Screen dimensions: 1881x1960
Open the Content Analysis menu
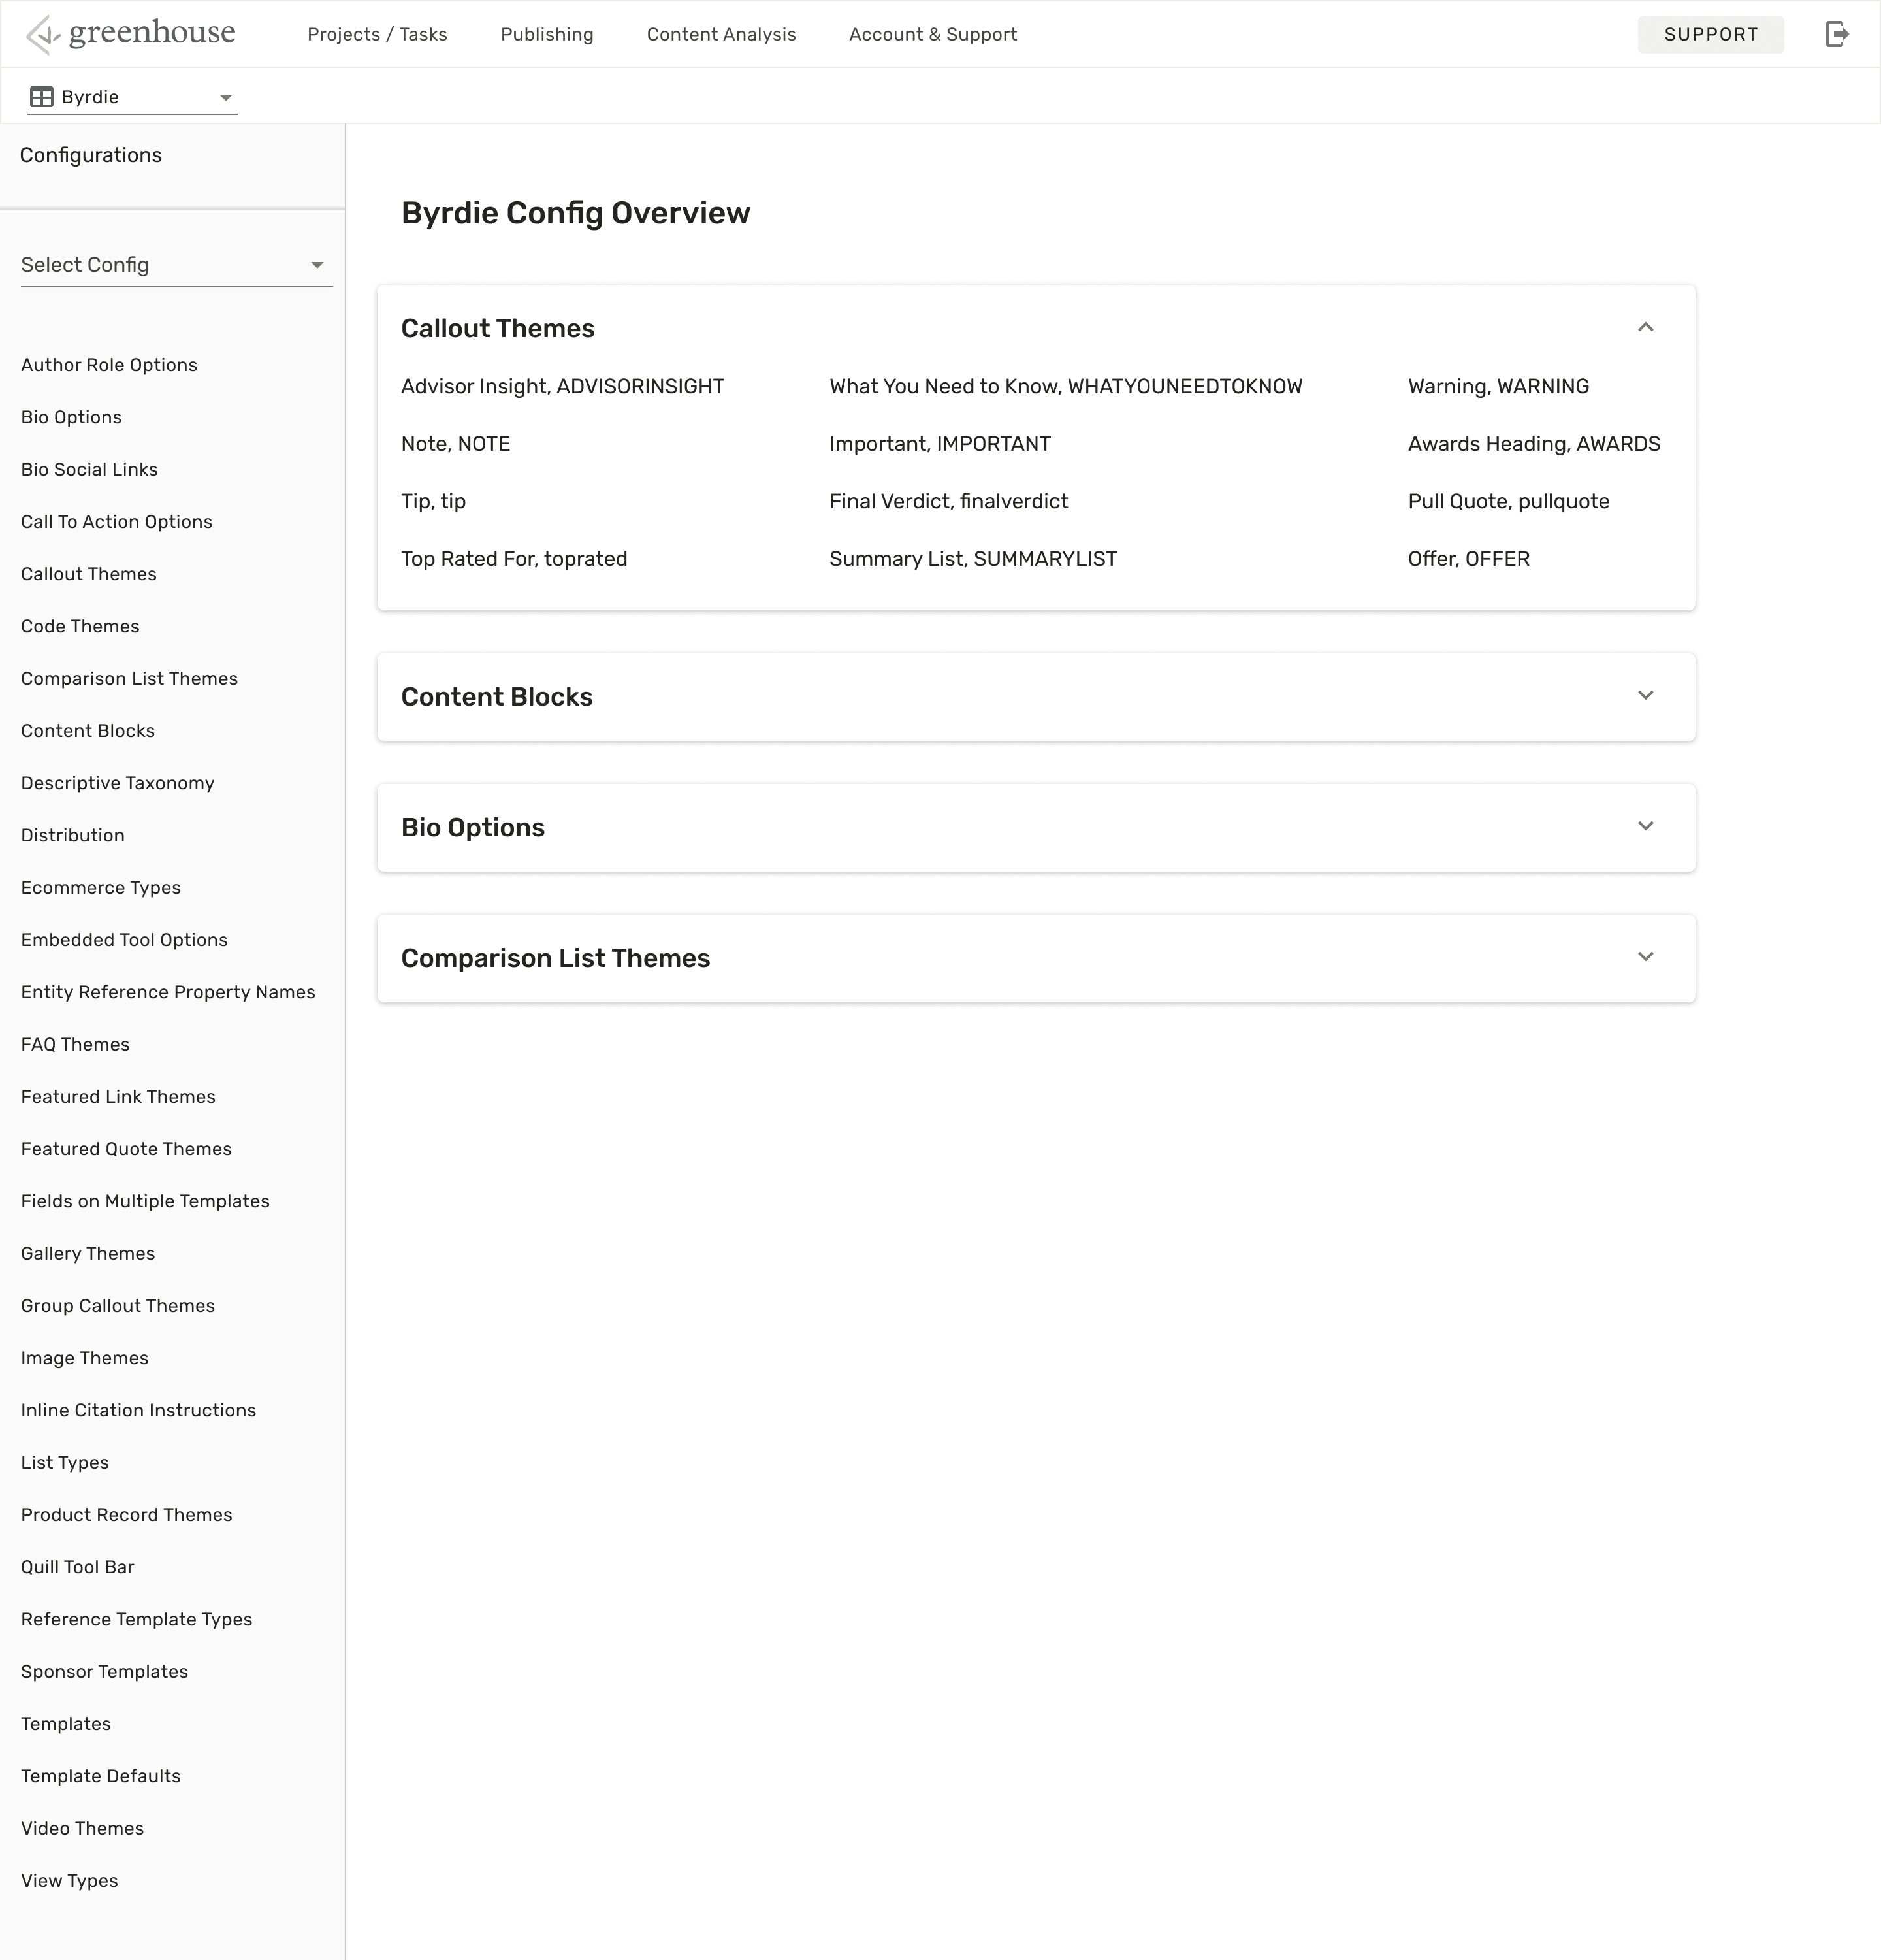point(720,34)
